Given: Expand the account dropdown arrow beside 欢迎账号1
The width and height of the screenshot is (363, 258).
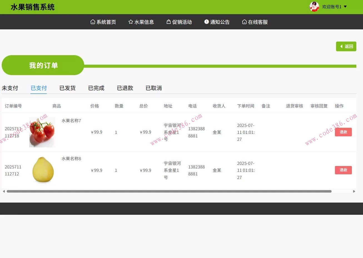Looking at the screenshot, I should tap(345, 7).
